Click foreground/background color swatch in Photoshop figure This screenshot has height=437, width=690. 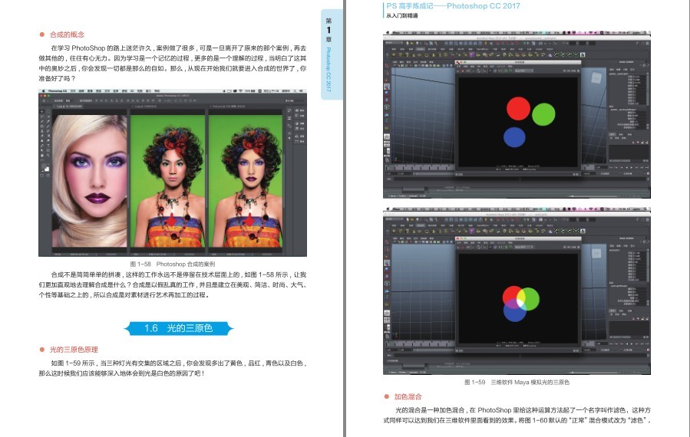coord(45,167)
